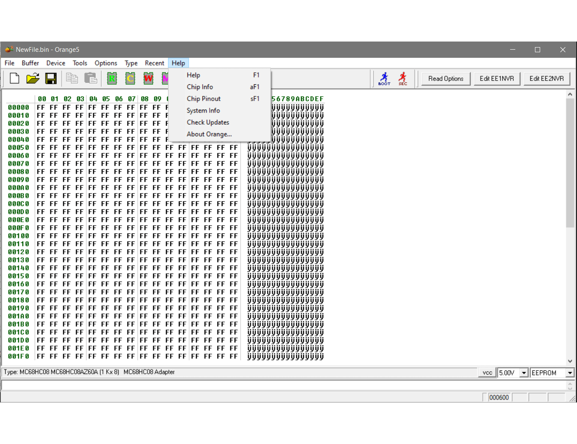
Task: Choose Chip Pinout from Help menu
Action: click(219, 99)
